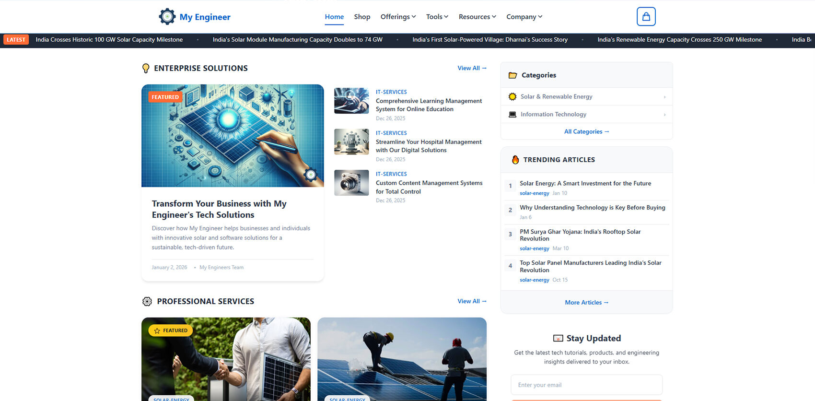The width and height of the screenshot is (815, 401).
Task: Click the Enterprise Solutions lightbulb icon
Action: pyautogui.click(x=146, y=69)
